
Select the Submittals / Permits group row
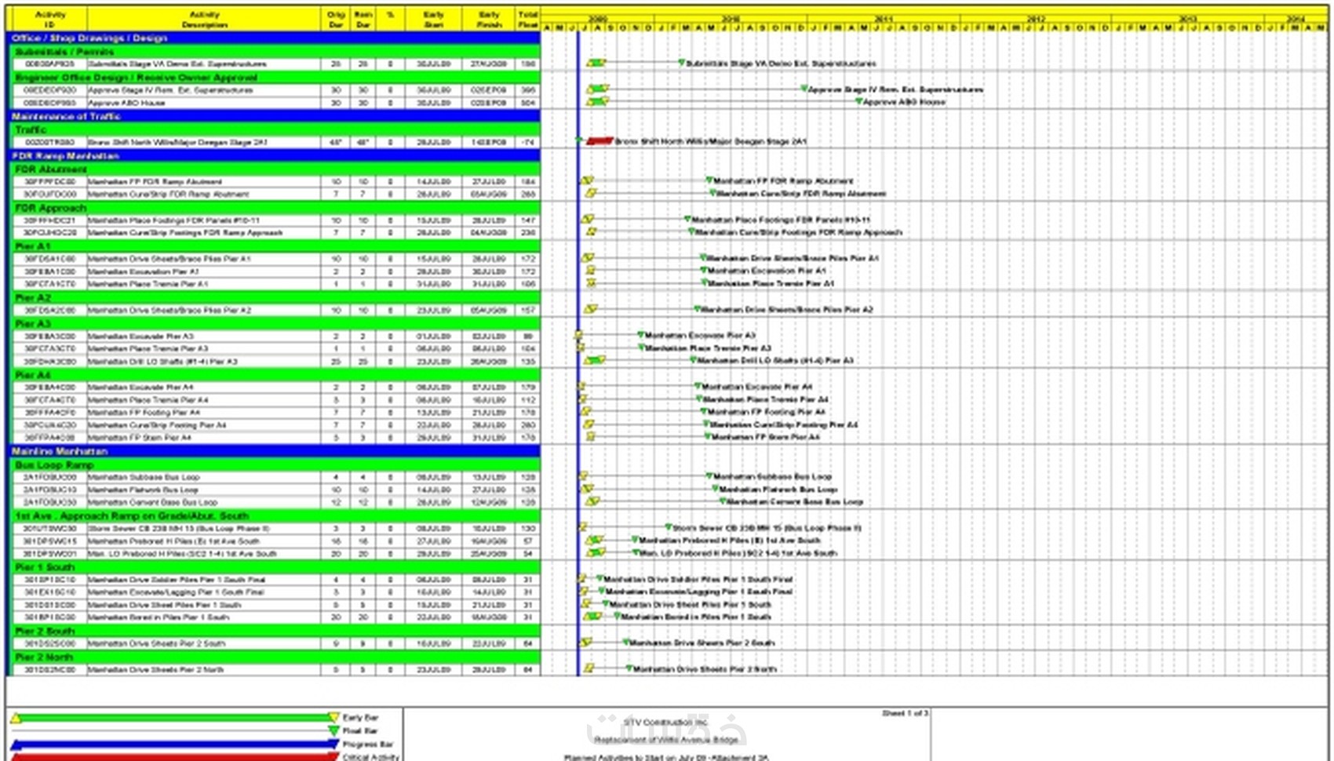275,51
